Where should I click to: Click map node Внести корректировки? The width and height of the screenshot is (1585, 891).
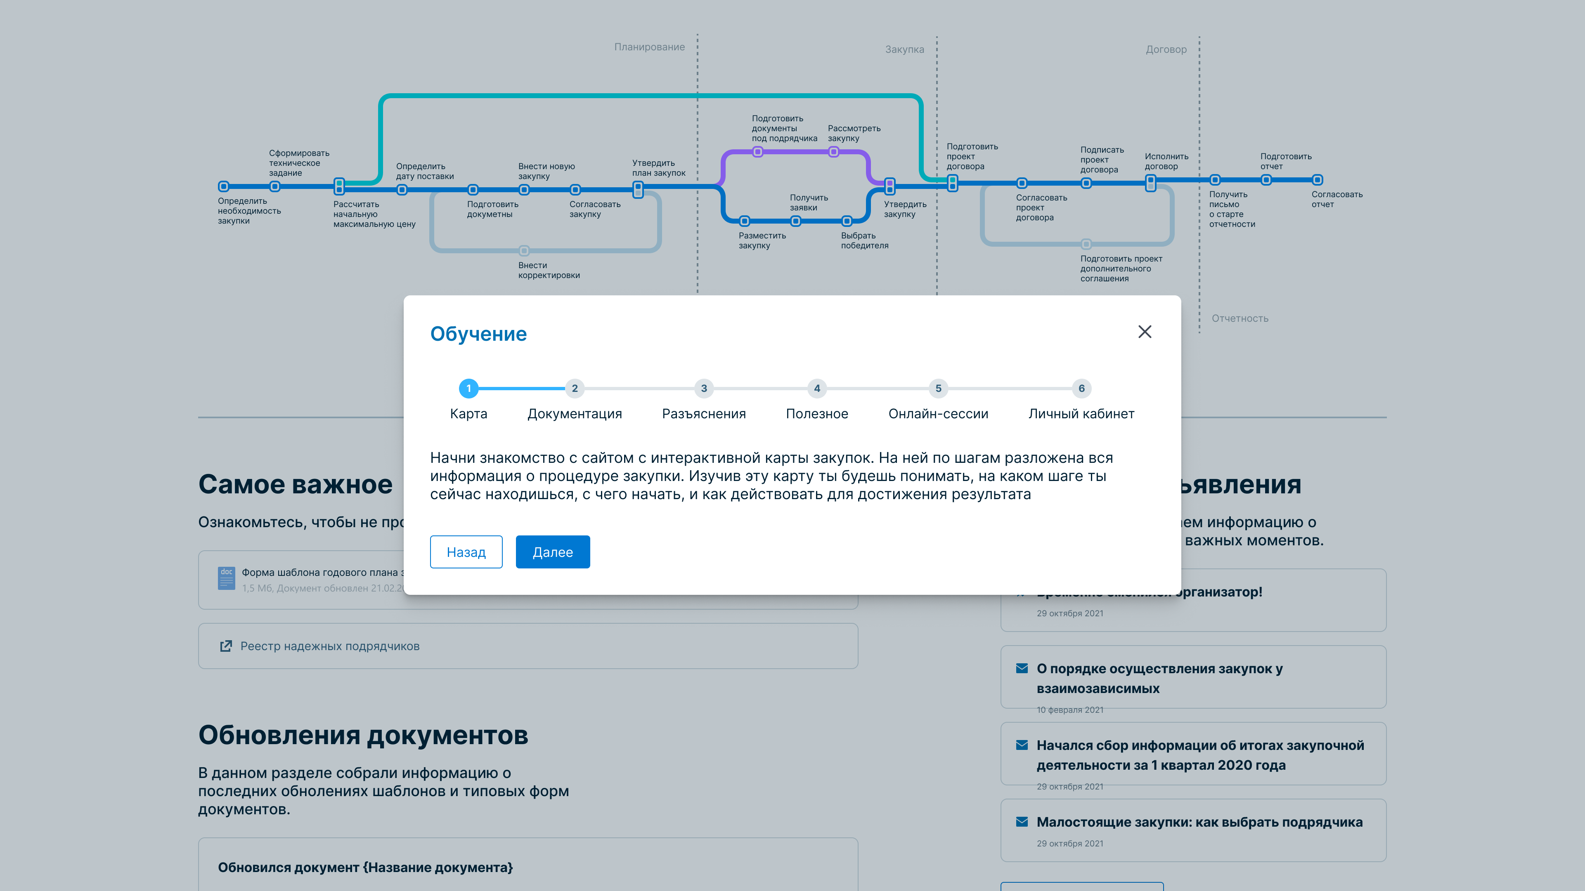[524, 250]
